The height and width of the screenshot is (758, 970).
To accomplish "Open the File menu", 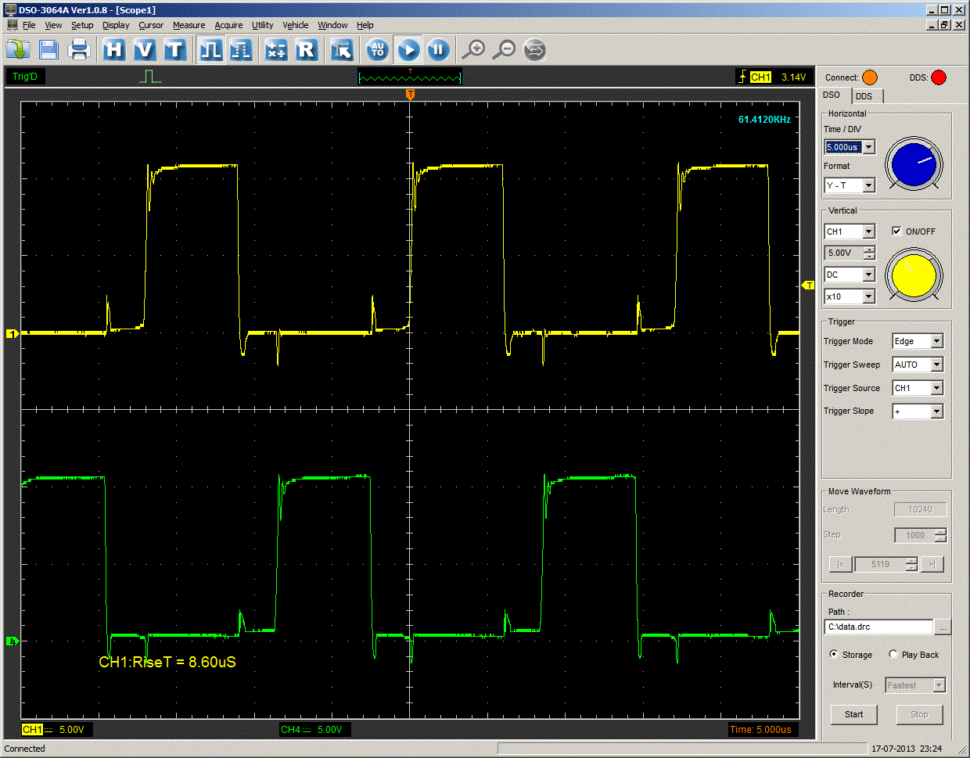I will tap(29, 25).
